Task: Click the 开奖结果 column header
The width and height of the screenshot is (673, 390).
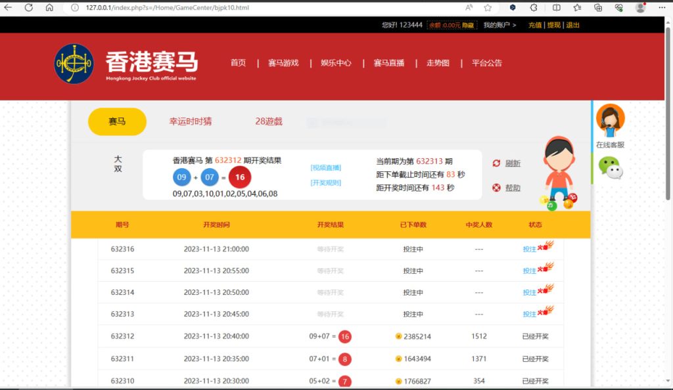Action: (331, 225)
